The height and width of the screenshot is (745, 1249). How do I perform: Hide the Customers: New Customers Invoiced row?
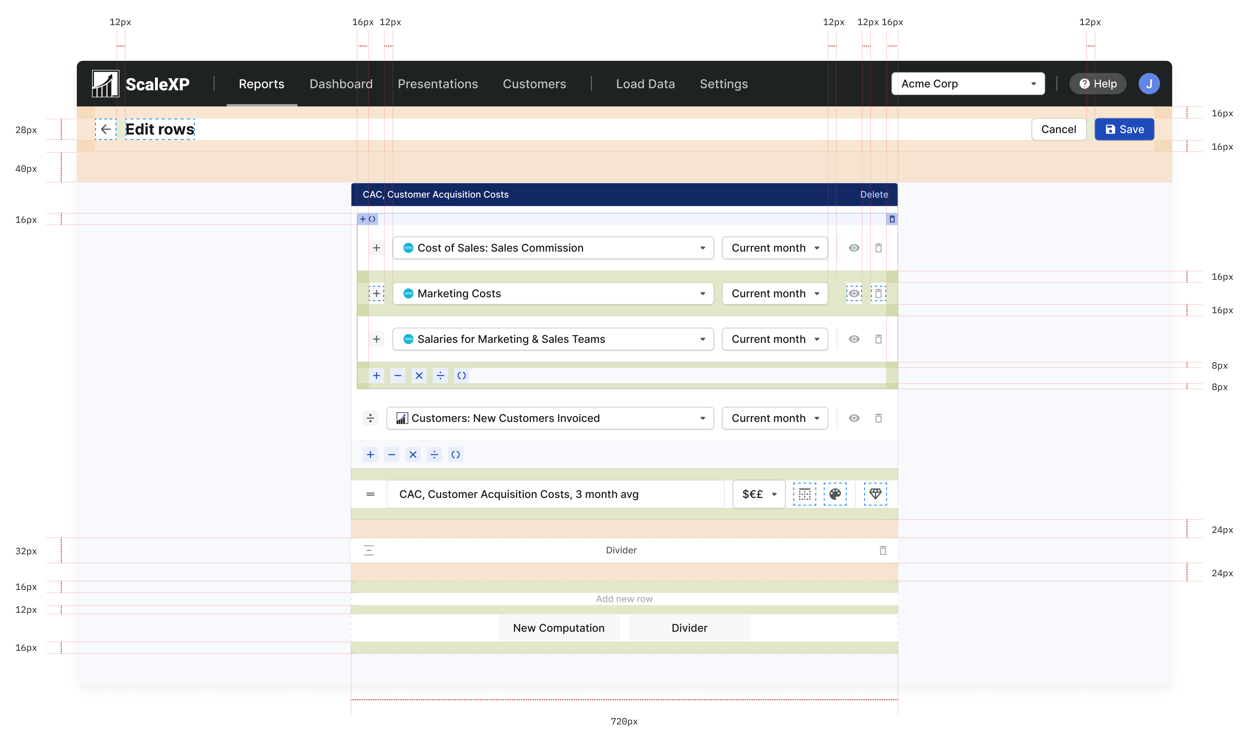(854, 418)
